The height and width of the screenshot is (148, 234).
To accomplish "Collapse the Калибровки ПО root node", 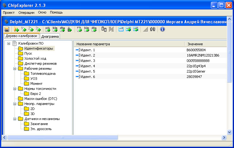I will click(9, 43).
